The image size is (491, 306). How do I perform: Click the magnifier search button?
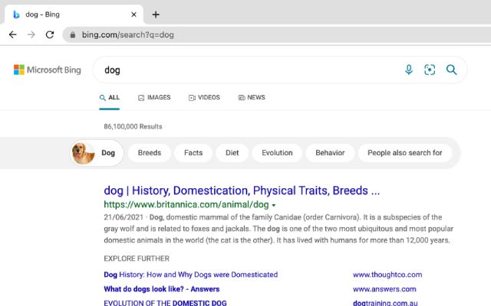click(x=451, y=70)
